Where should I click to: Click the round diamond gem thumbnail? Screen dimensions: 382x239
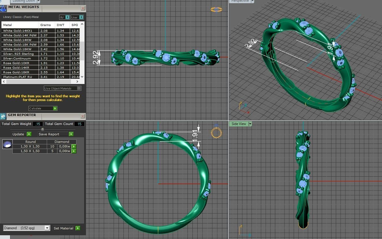7,144
